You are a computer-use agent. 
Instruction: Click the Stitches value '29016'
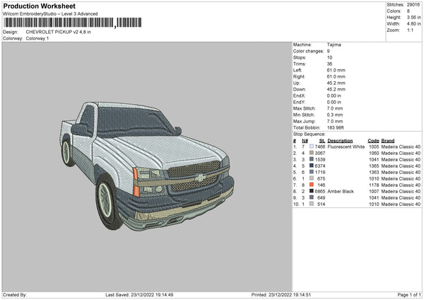[413, 5]
